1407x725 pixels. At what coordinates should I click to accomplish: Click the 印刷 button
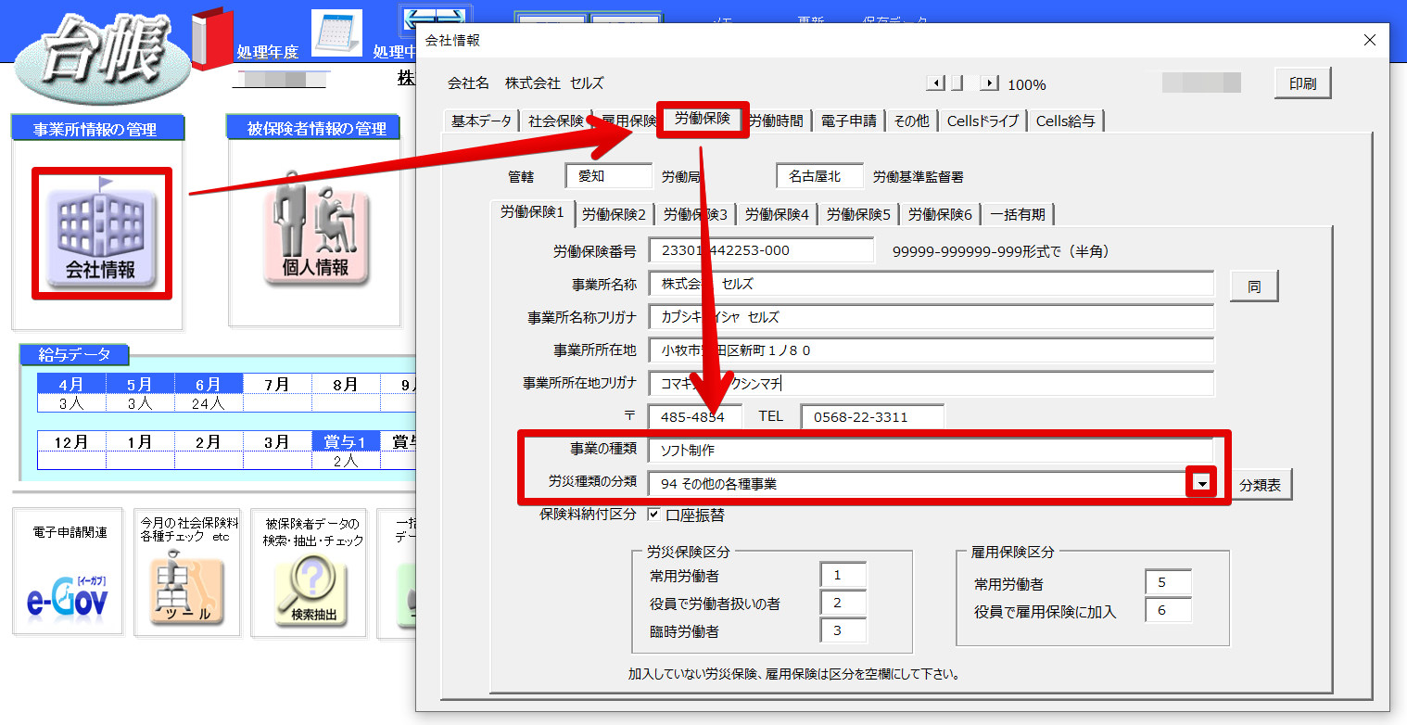click(x=1302, y=83)
